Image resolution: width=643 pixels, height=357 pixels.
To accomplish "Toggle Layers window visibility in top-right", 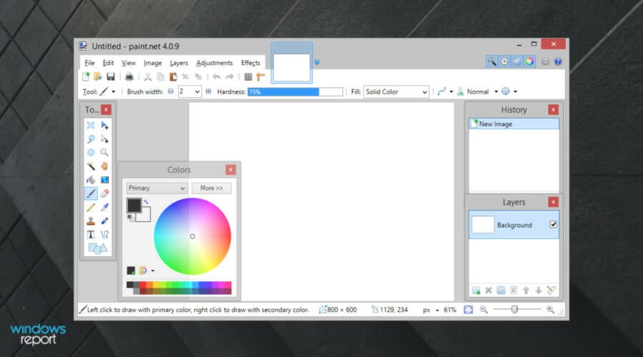I will coord(517,61).
